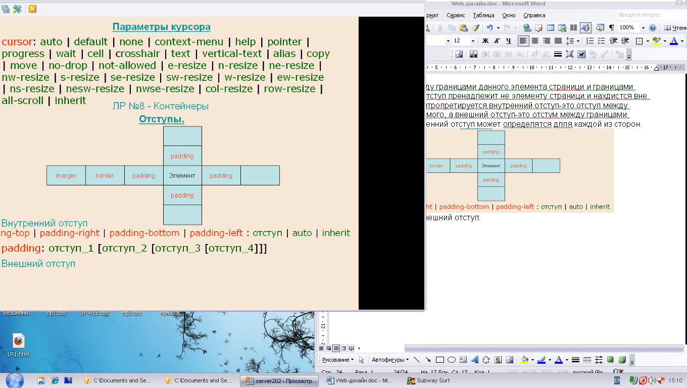The width and height of the screenshot is (687, 388).
Task: Select the Line drawing tool
Action: point(416,360)
